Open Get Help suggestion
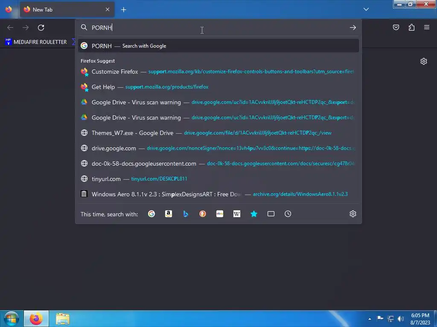Screen dimensions: 437x327 coord(218,87)
